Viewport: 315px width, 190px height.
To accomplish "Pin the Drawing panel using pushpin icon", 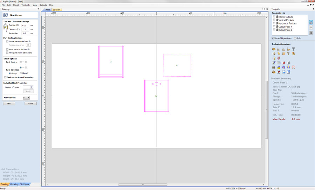I will point(38,9).
